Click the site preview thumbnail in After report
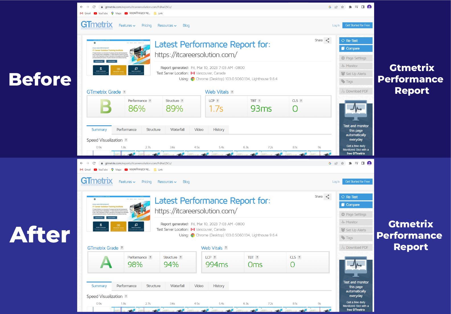The width and height of the screenshot is (451, 314). [x=118, y=214]
